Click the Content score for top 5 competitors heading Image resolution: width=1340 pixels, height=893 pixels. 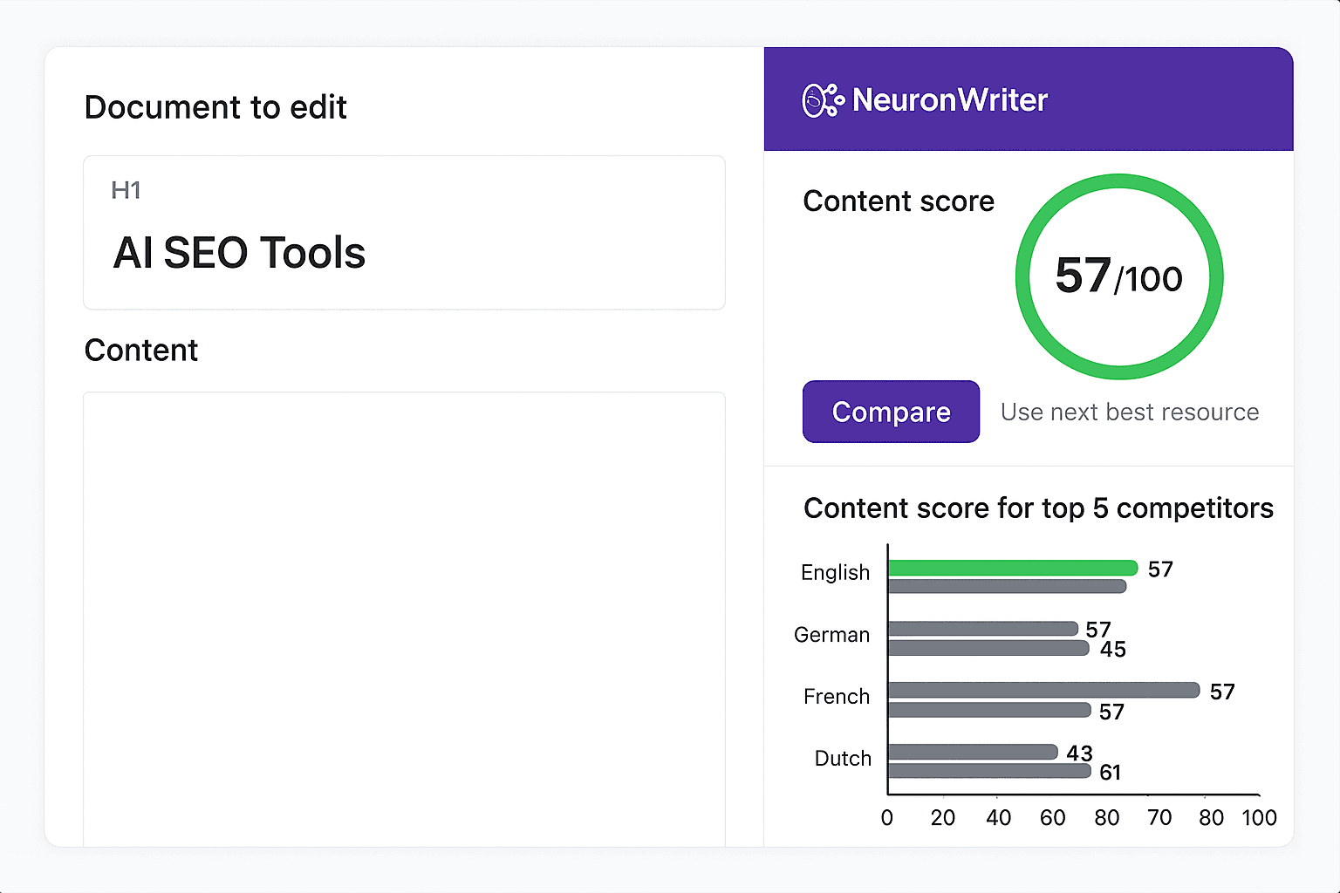[x=1038, y=508]
